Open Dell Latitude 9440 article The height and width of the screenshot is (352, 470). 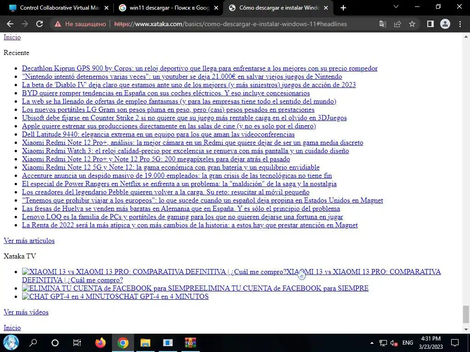pyautogui.click(x=158, y=134)
